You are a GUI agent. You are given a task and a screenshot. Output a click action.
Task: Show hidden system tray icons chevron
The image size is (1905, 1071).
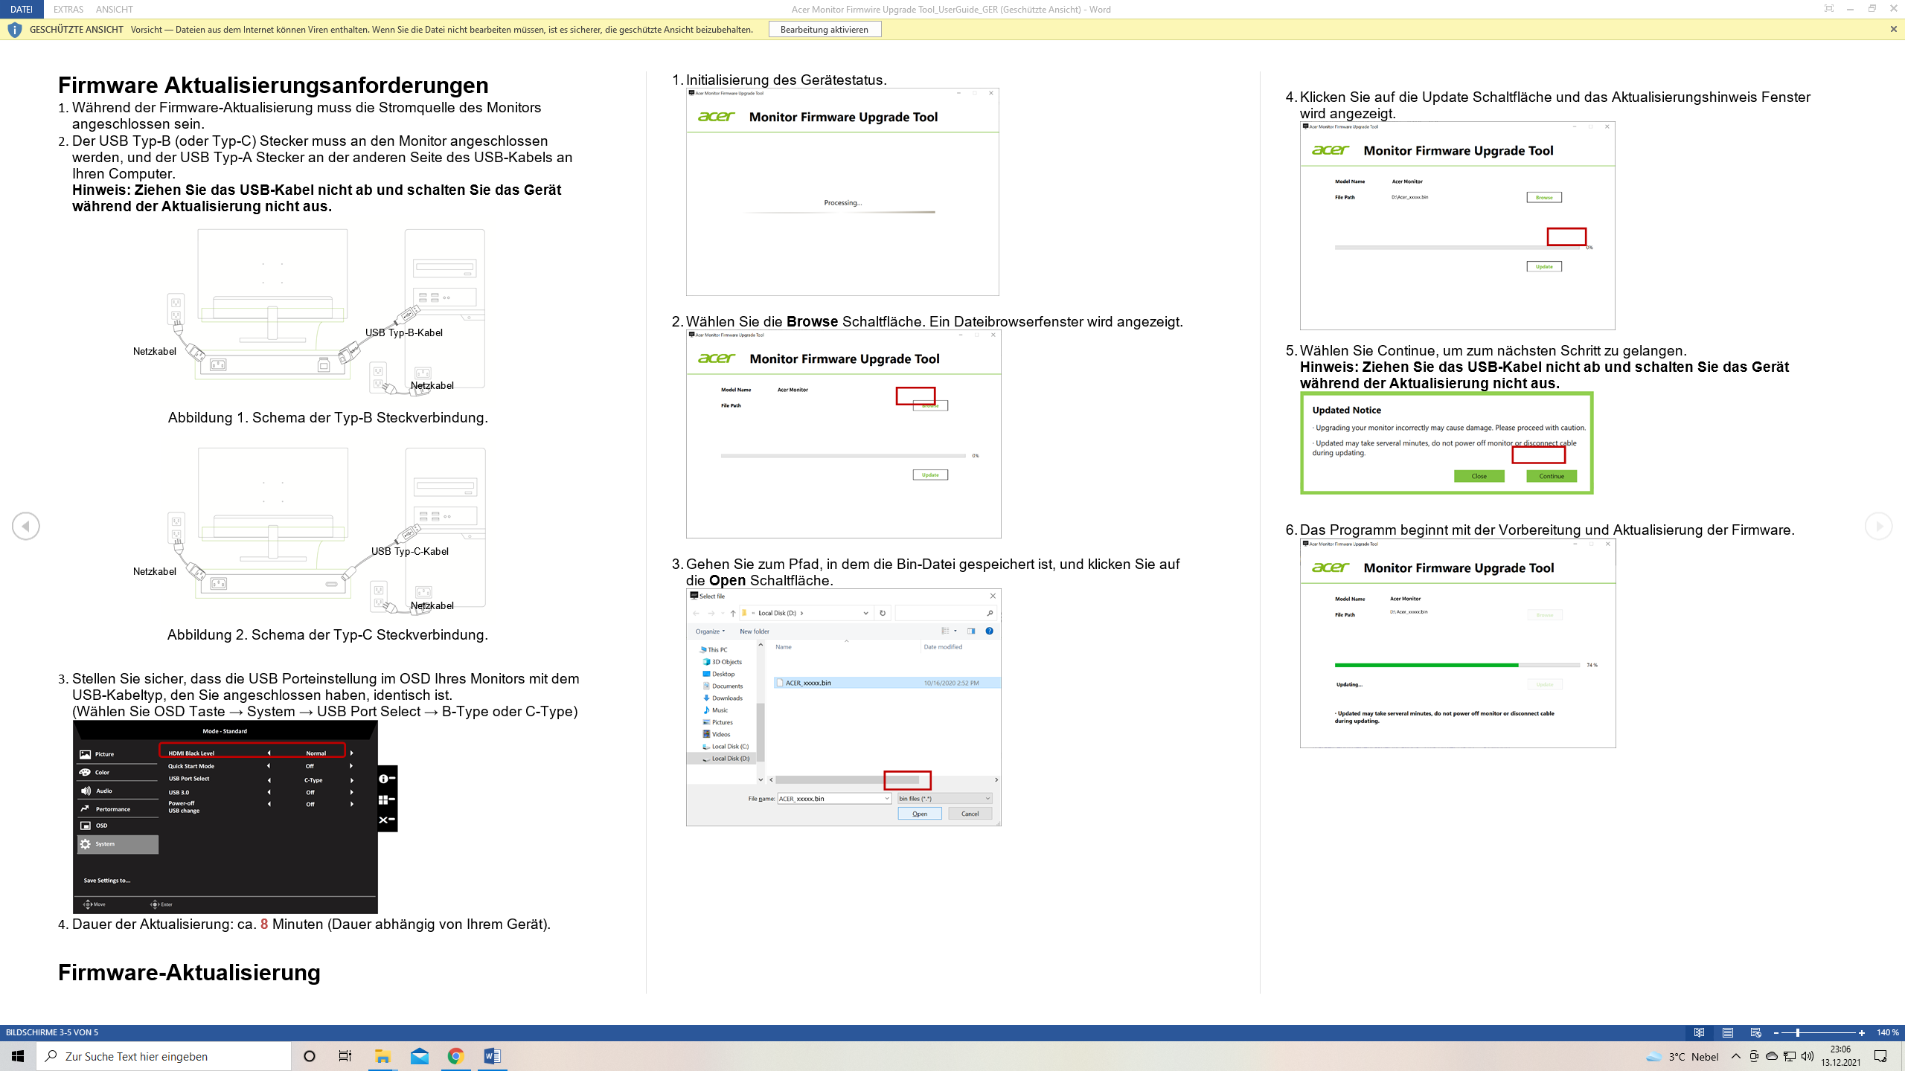click(x=1735, y=1056)
